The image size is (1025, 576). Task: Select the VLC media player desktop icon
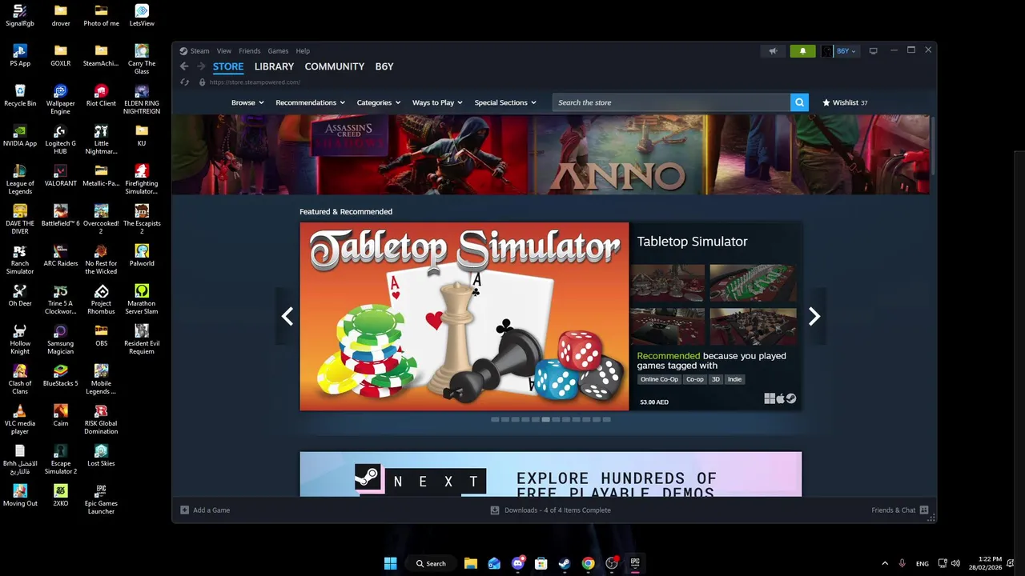20,419
